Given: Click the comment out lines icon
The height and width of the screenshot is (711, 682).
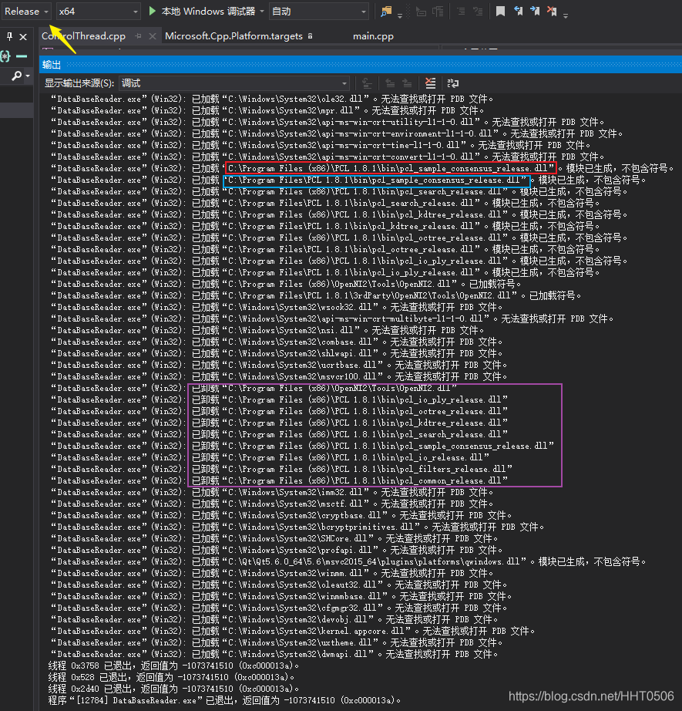Looking at the screenshot, I should click(x=421, y=12).
